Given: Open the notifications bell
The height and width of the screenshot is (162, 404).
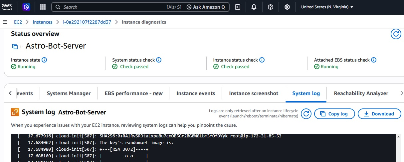Looking at the screenshot, I should point(254,7).
